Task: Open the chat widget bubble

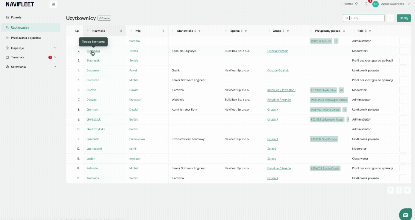Action: 406,215
